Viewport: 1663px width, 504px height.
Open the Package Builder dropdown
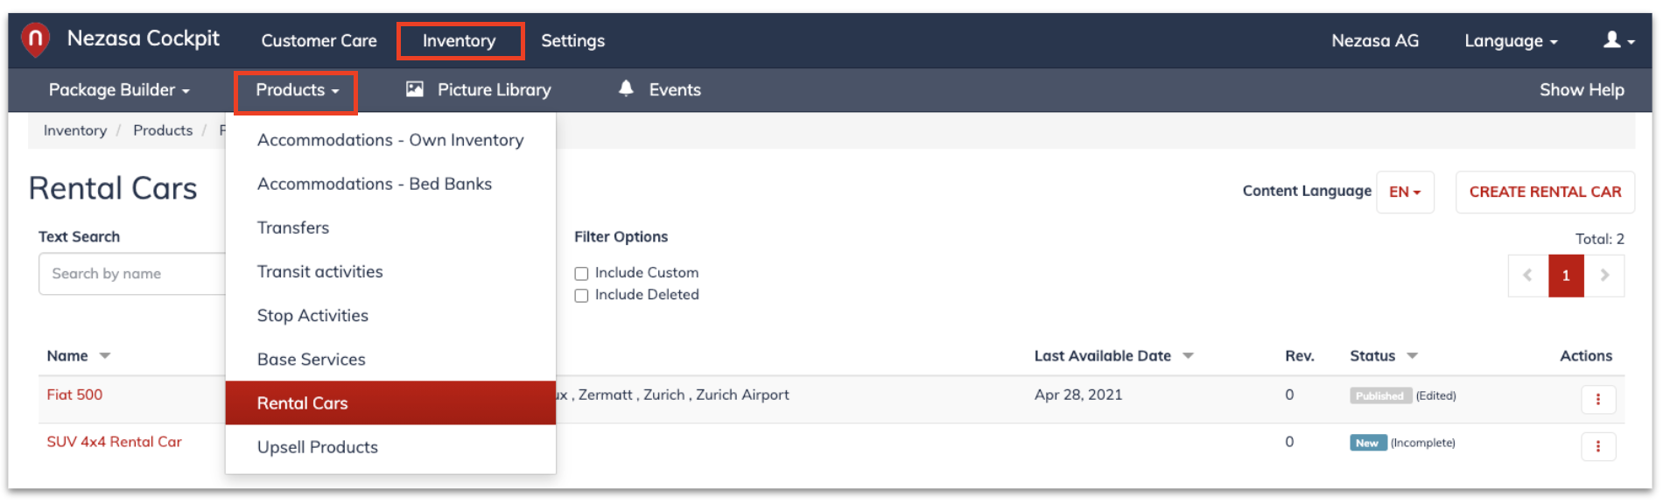[119, 90]
